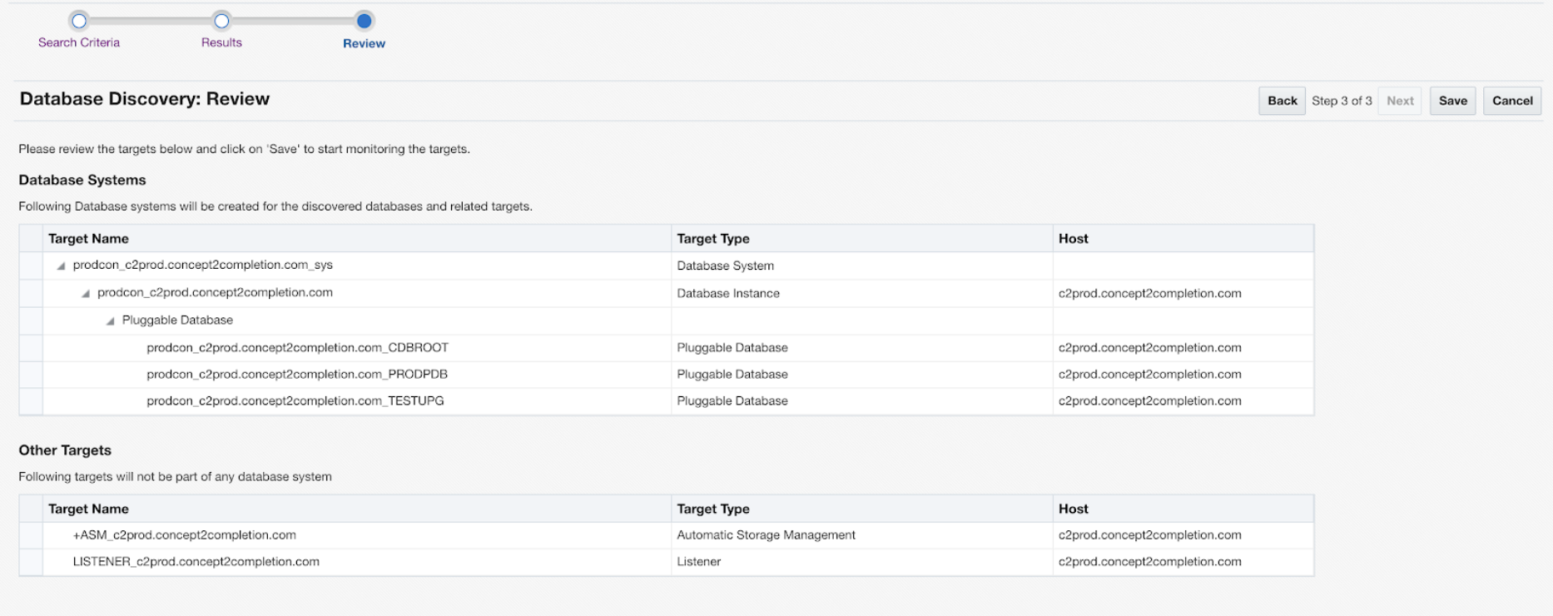Image resolution: width=1553 pixels, height=616 pixels.
Task: Click Host column header in Database Systems table
Action: click(x=1073, y=239)
